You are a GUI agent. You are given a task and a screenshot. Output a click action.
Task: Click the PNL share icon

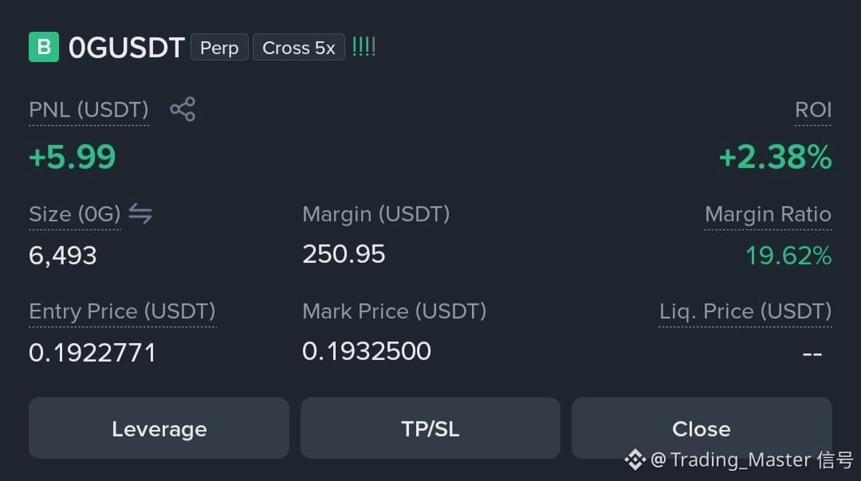point(183,109)
